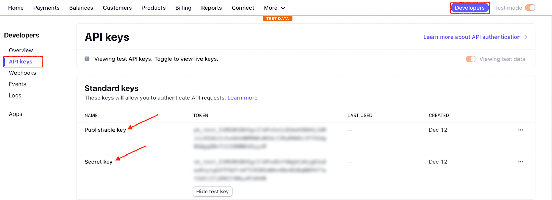Viewport: 552px width, 200px height.
Task: Open overflow menu for Secret key row
Action: click(x=520, y=162)
